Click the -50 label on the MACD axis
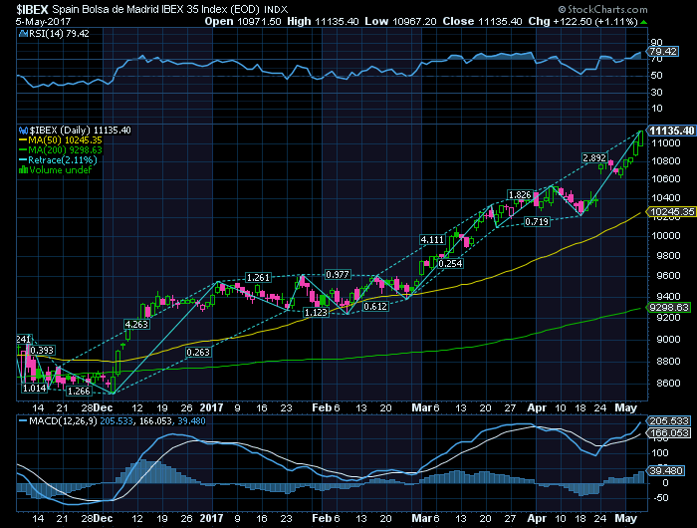Screen dimensions: 697x528 (x=660, y=498)
